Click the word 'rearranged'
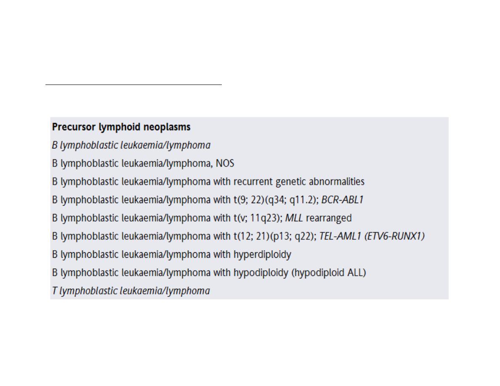Screen dimensions: 500x386 pos(329,219)
